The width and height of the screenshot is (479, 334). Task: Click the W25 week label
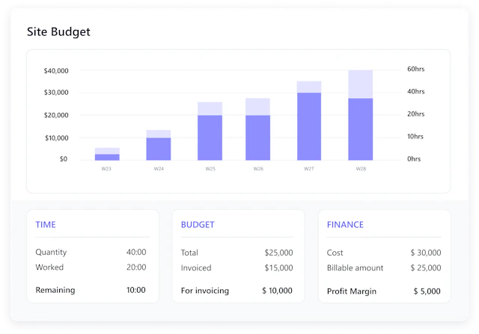tap(210, 169)
